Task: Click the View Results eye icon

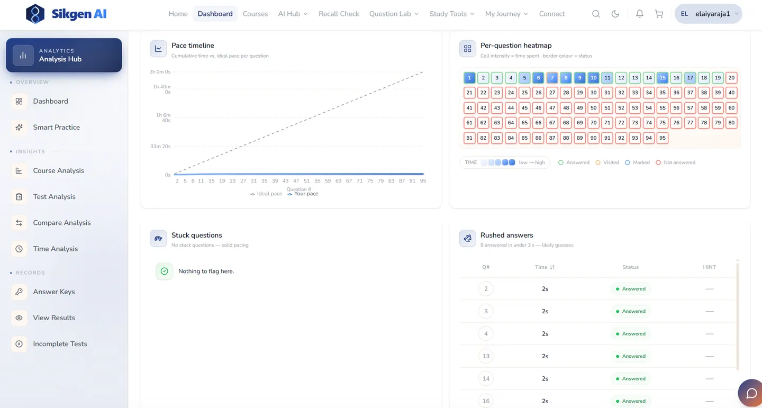Action: coord(19,318)
